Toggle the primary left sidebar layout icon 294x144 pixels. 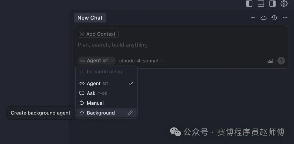249,4
